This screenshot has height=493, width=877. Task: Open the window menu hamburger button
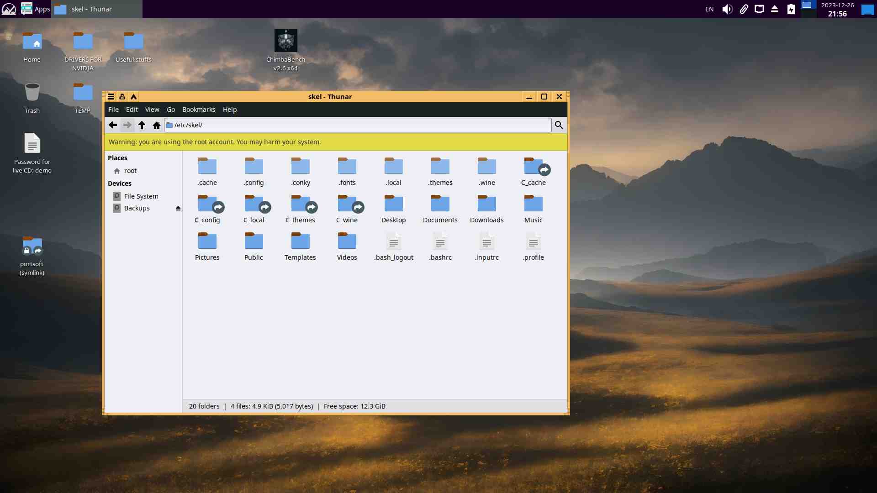coord(111,97)
